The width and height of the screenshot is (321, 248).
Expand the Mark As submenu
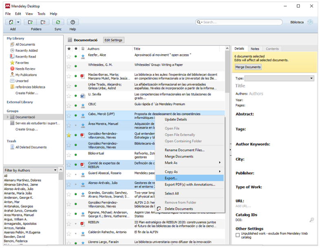point(190,163)
